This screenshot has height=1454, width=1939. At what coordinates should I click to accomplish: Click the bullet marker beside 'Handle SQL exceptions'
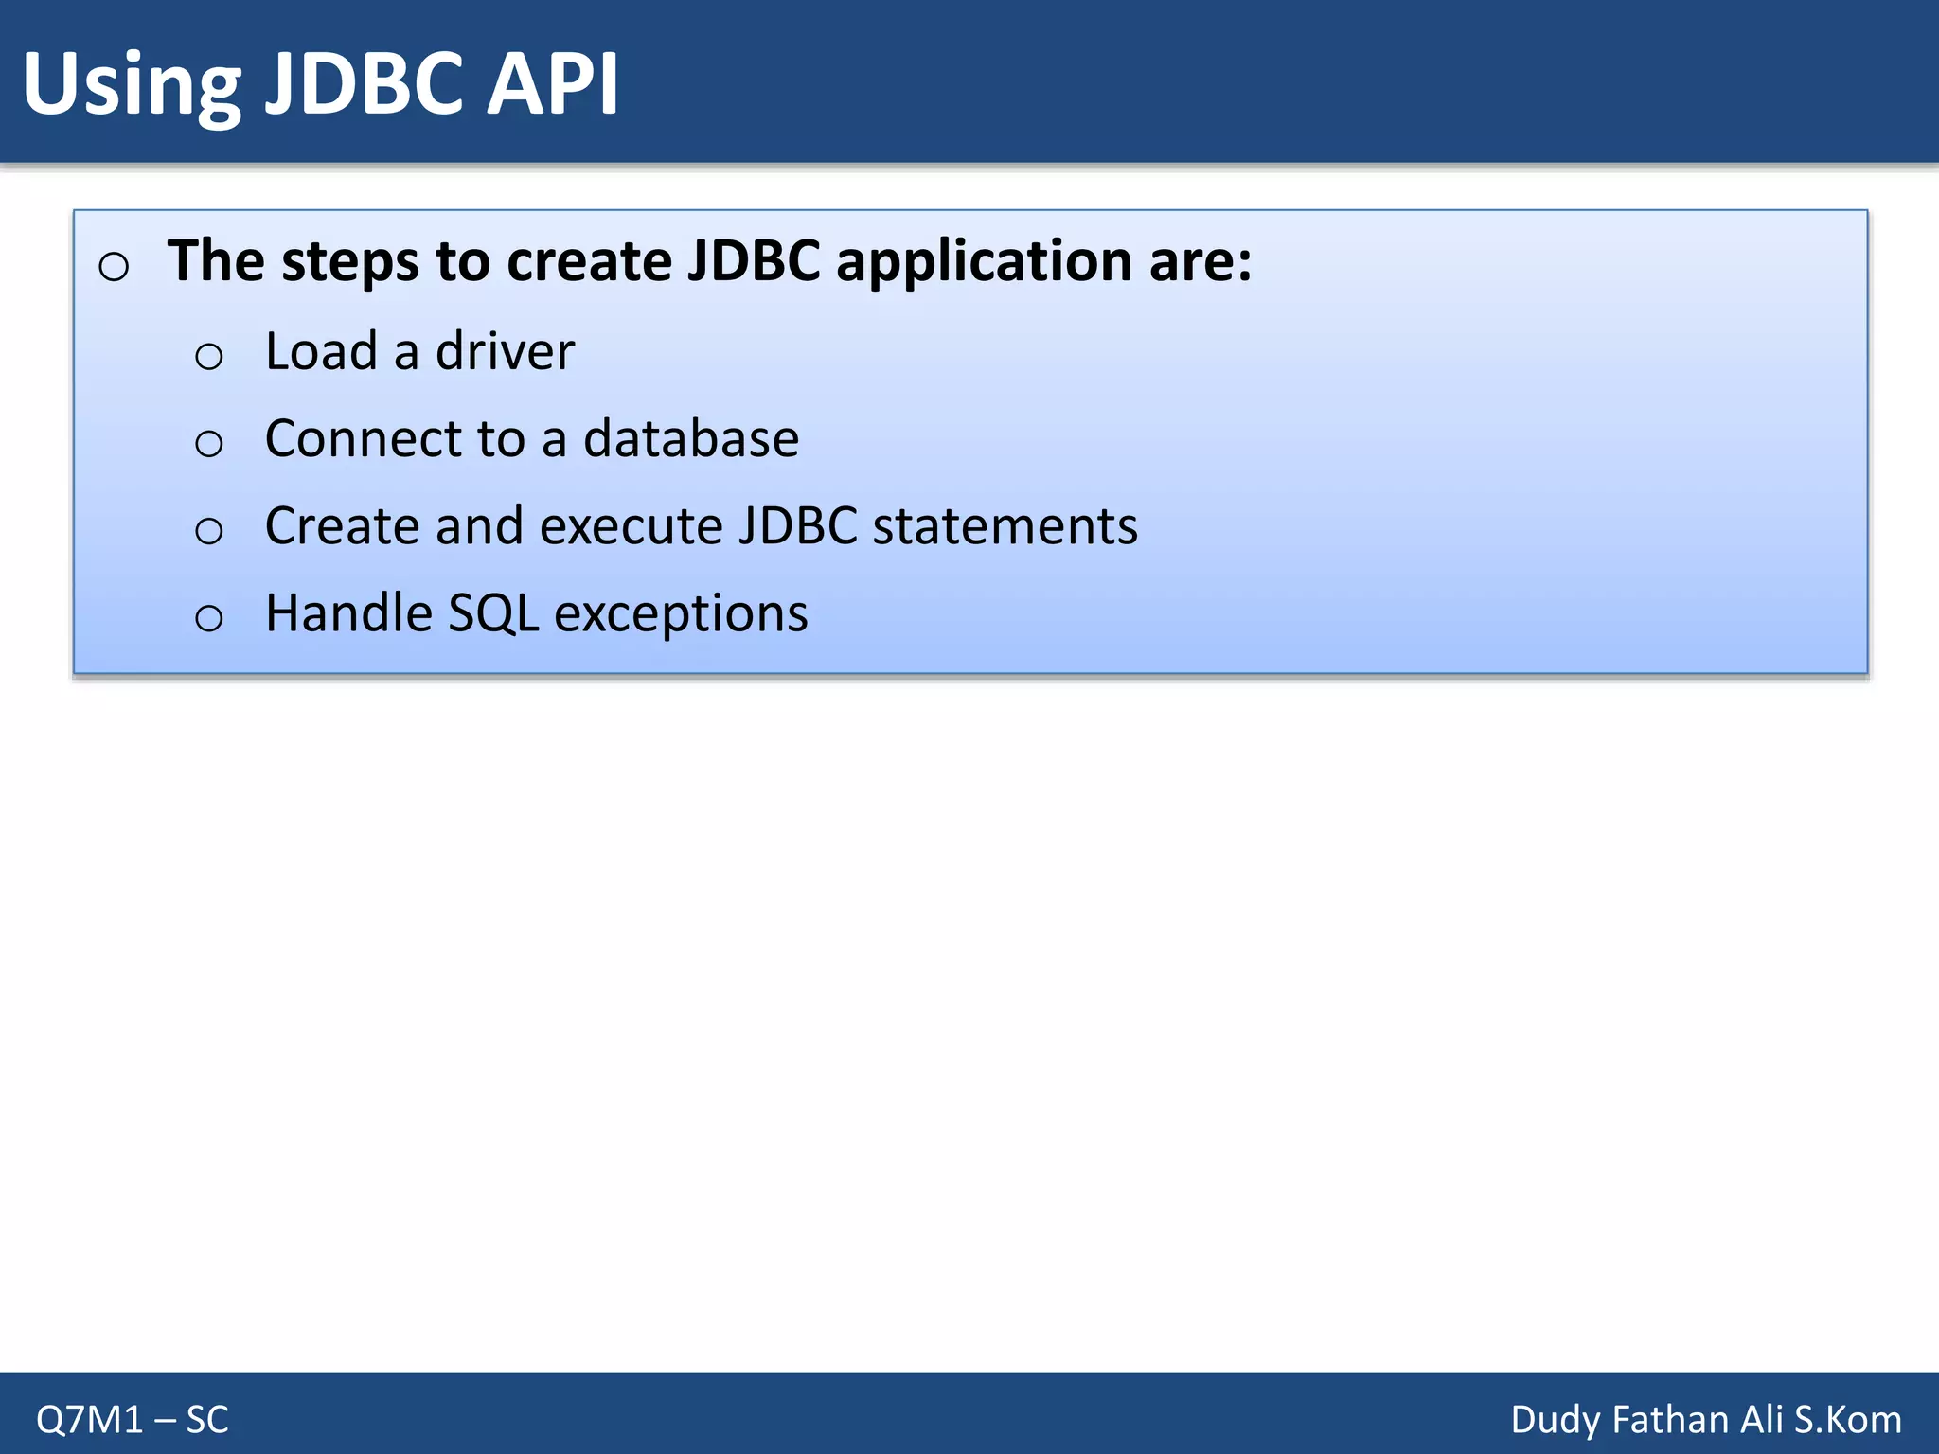click(x=208, y=618)
